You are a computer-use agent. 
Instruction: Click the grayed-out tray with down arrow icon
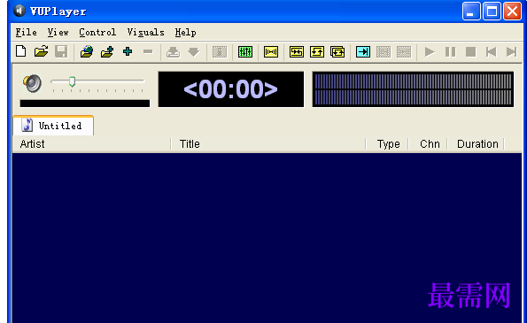point(173,52)
